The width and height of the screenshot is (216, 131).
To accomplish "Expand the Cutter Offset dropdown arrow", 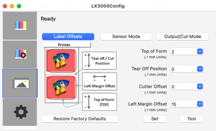I will [200, 86].
